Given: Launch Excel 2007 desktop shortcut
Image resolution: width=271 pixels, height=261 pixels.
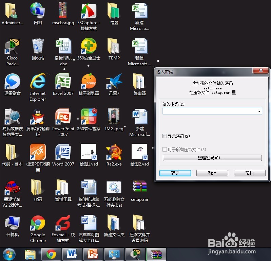Looking at the screenshot, I should [x=63, y=81].
